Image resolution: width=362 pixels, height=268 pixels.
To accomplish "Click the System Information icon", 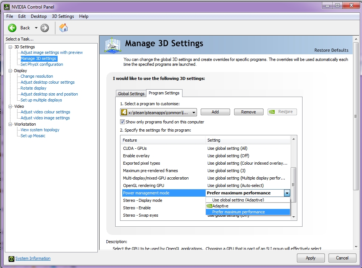I will [11, 259].
